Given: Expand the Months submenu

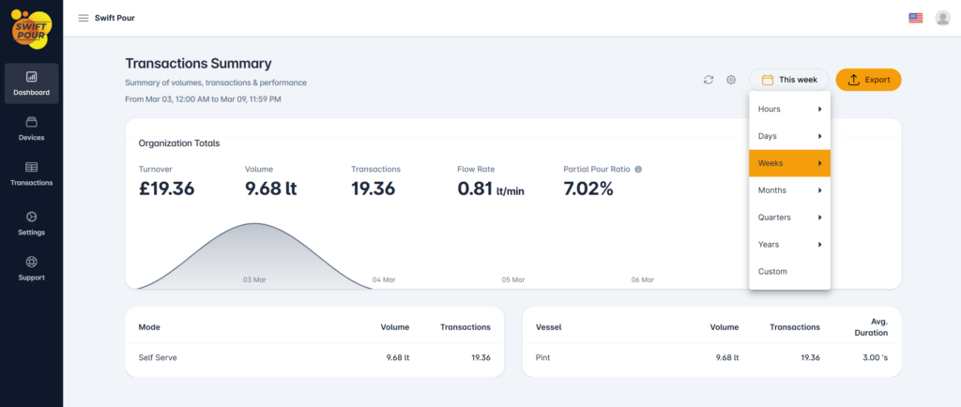Looking at the screenshot, I should point(789,190).
